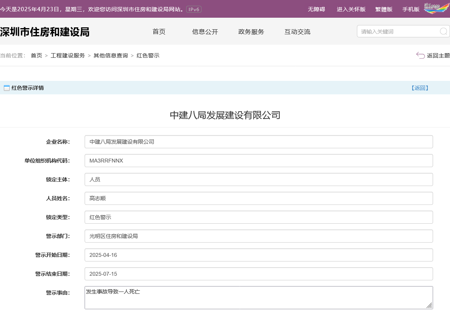Click the 【返回】 link
The width and height of the screenshot is (450, 315).
point(420,88)
